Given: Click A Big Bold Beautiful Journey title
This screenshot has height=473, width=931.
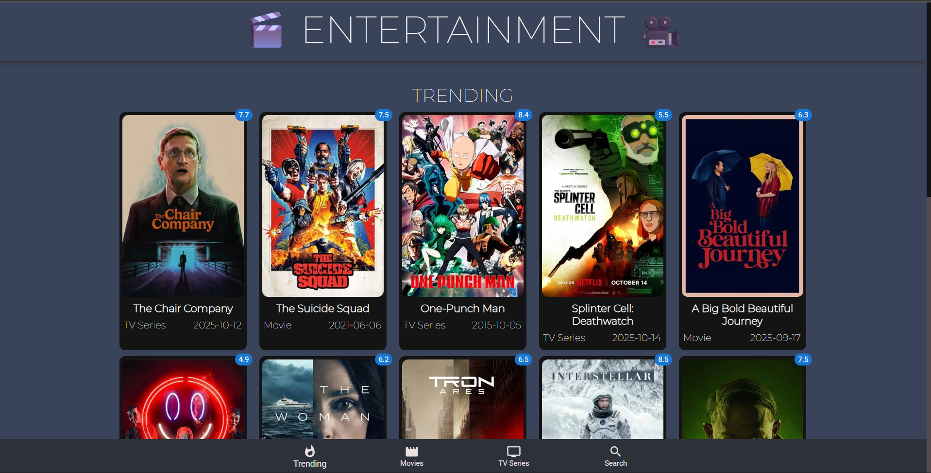Looking at the screenshot, I should pyautogui.click(x=742, y=315).
